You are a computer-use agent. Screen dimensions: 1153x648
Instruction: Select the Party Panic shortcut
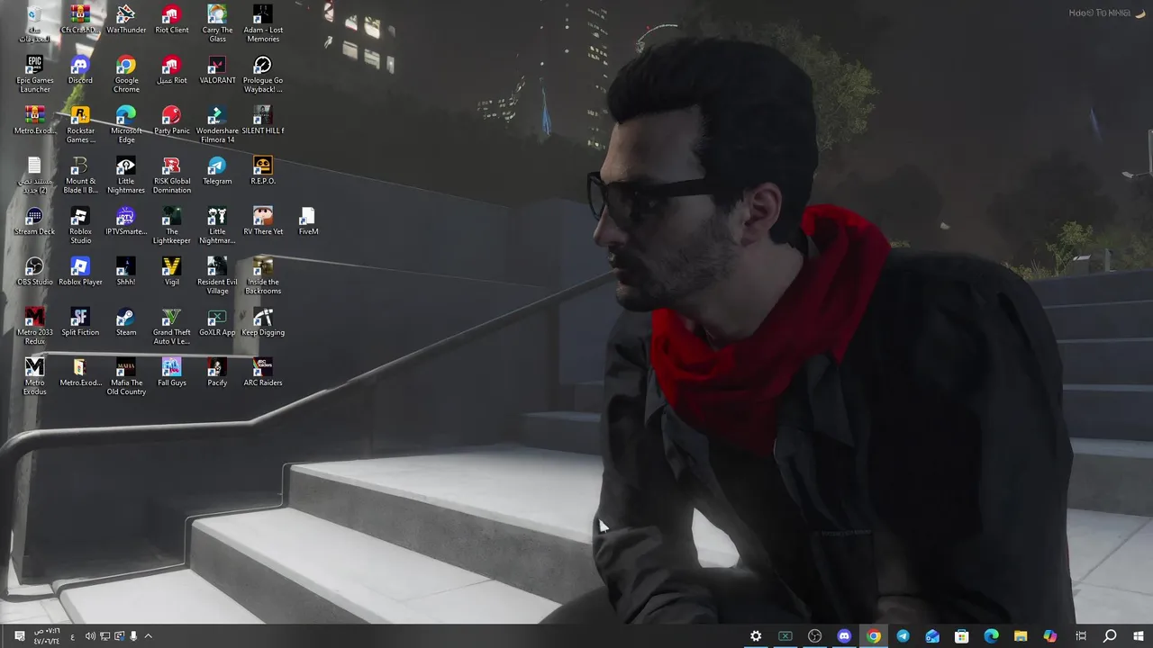click(x=171, y=121)
